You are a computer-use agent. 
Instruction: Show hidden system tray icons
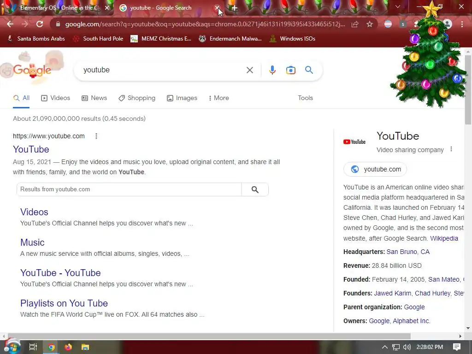point(385,347)
